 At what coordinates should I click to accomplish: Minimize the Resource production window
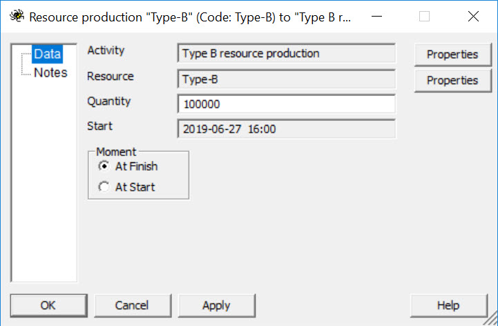(x=376, y=17)
